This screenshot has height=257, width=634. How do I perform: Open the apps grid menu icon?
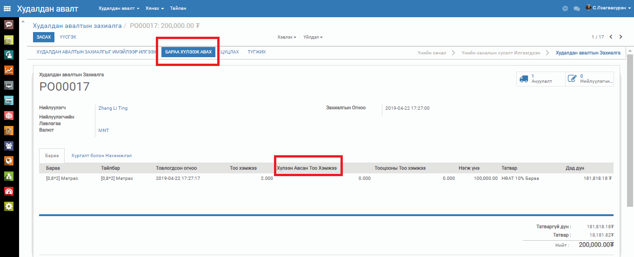point(7,8)
